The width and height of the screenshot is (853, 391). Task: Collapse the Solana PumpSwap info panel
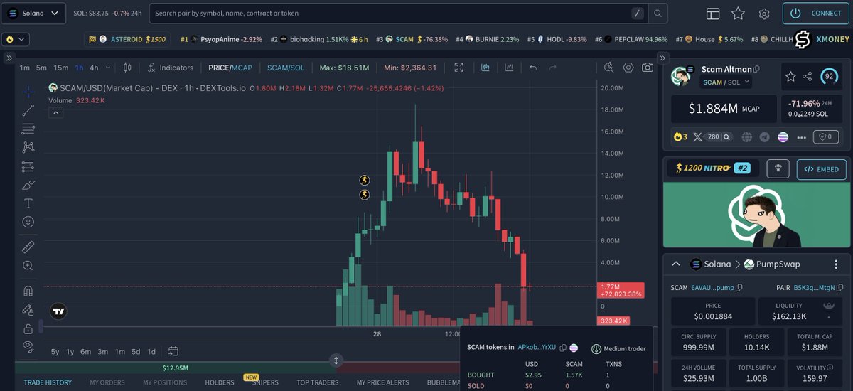[675, 264]
